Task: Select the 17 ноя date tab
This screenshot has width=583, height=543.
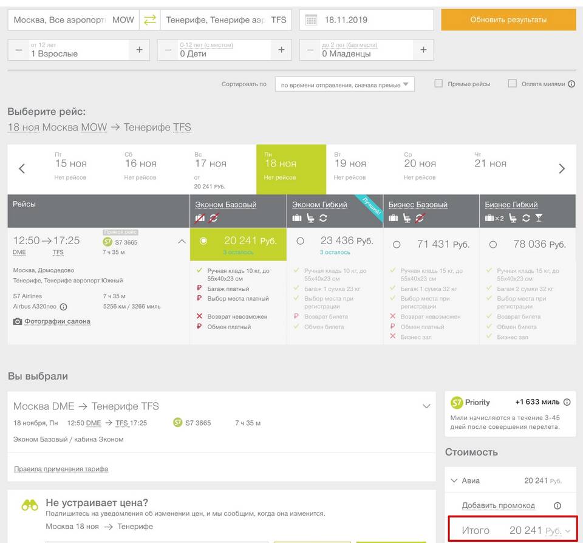Action: tap(210, 169)
